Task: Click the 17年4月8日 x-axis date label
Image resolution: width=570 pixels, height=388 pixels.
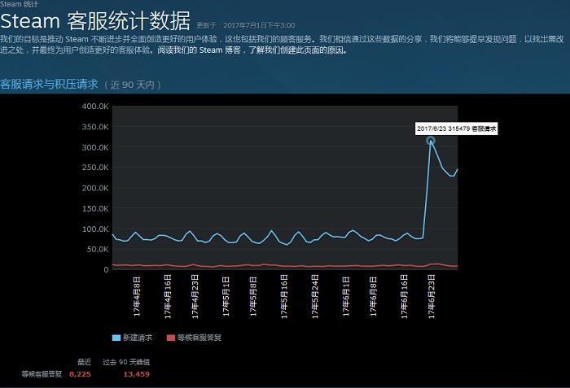Action: point(137,296)
